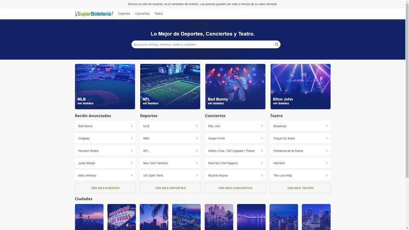Viewport: 409px width, 230px height.
Task: Click the arrow on the NBA row
Action: [x=197, y=138]
